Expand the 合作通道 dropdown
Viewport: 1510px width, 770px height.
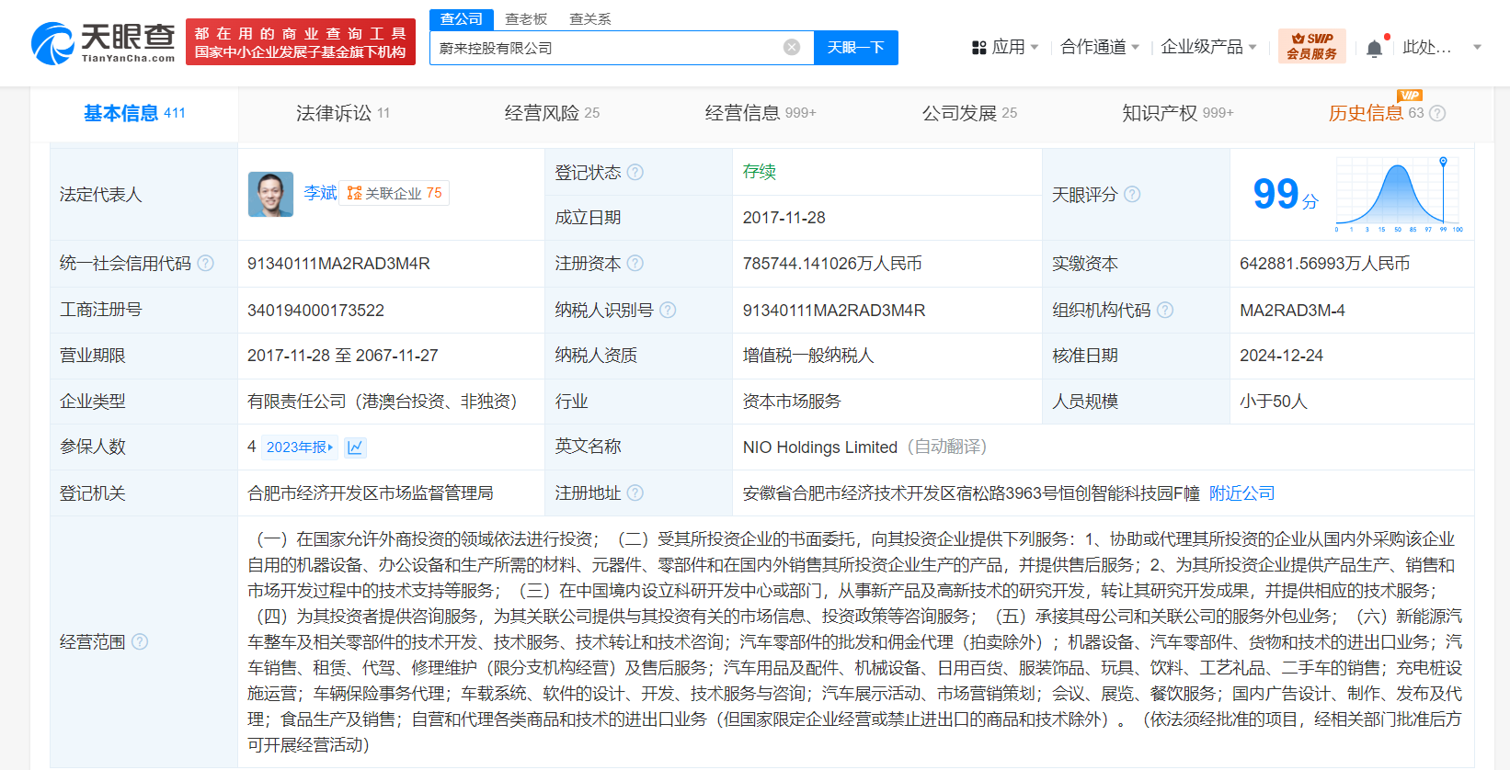(1100, 47)
